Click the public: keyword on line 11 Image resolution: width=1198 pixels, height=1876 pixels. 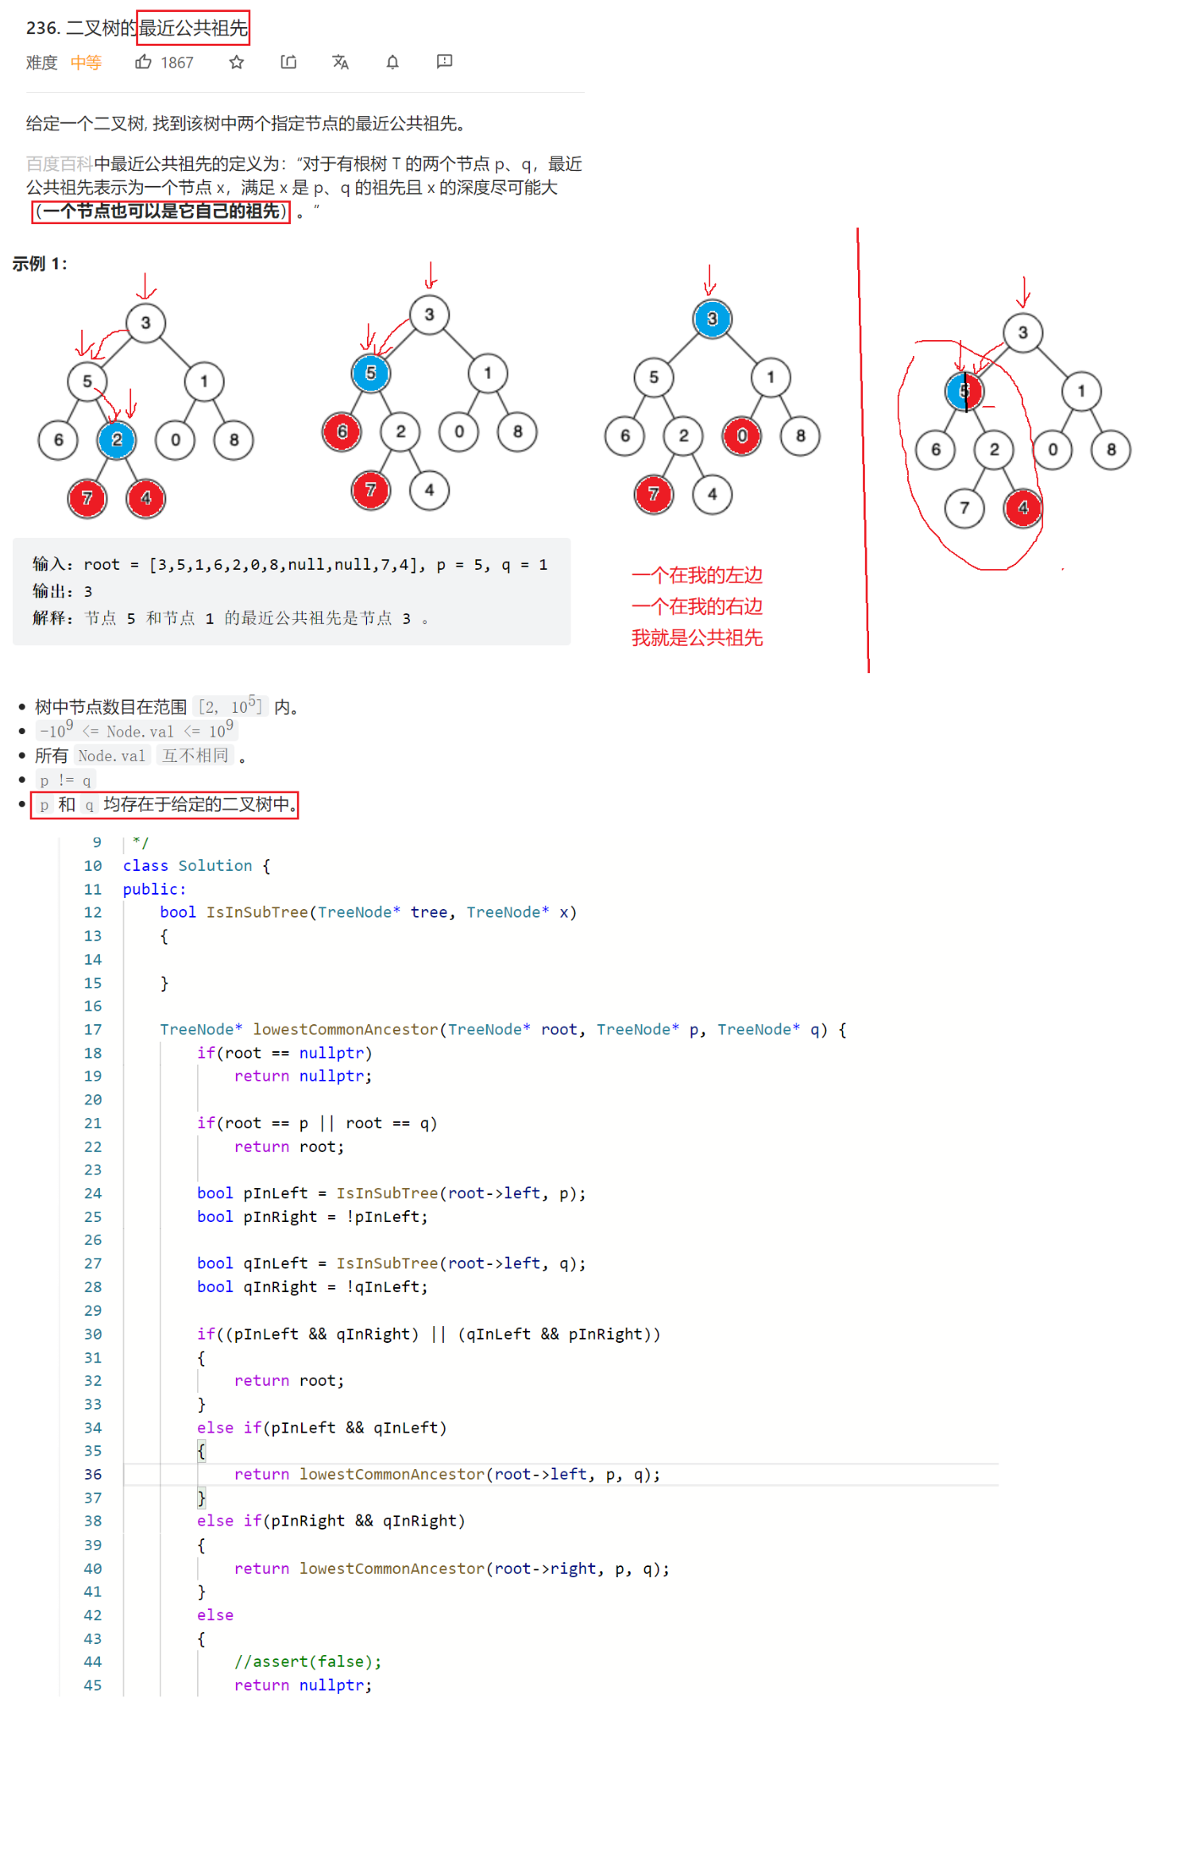tap(155, 889)
